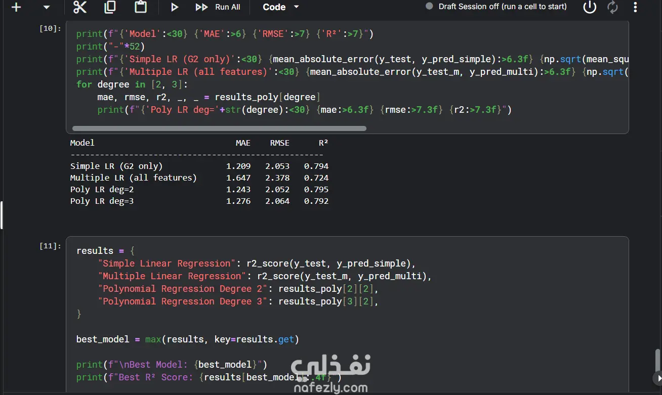Click the vertical page scrollbar thumb
Viewport: 662px width, 395px height.
[658, 360]
